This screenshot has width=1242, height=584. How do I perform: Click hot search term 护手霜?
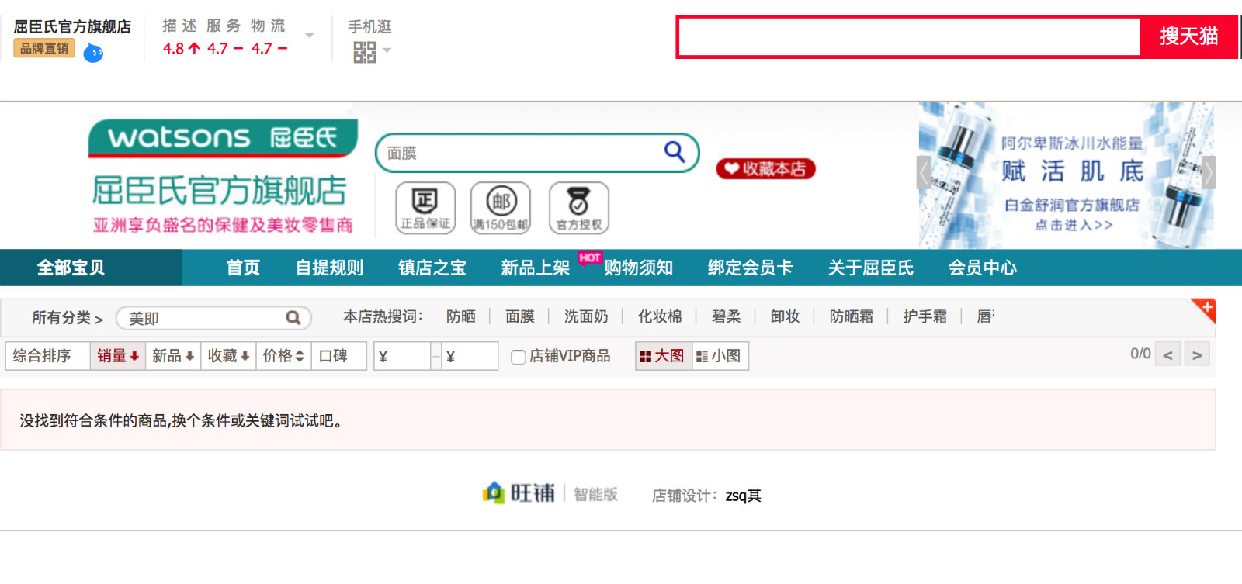click(925, 316)
